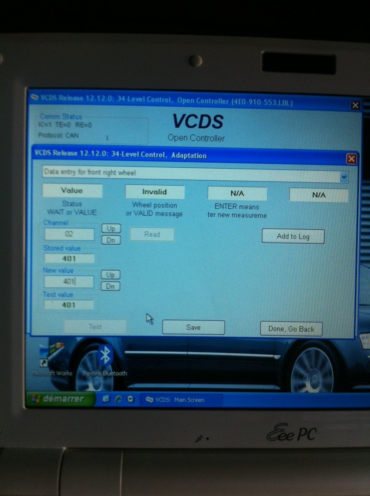Click the Internet Explorer quick launch icon
Screen dimensions: 370x496
point(119,399)
